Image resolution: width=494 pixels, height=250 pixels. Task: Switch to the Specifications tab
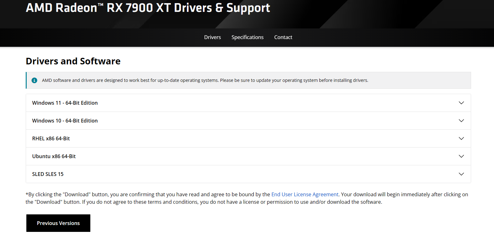247,37
